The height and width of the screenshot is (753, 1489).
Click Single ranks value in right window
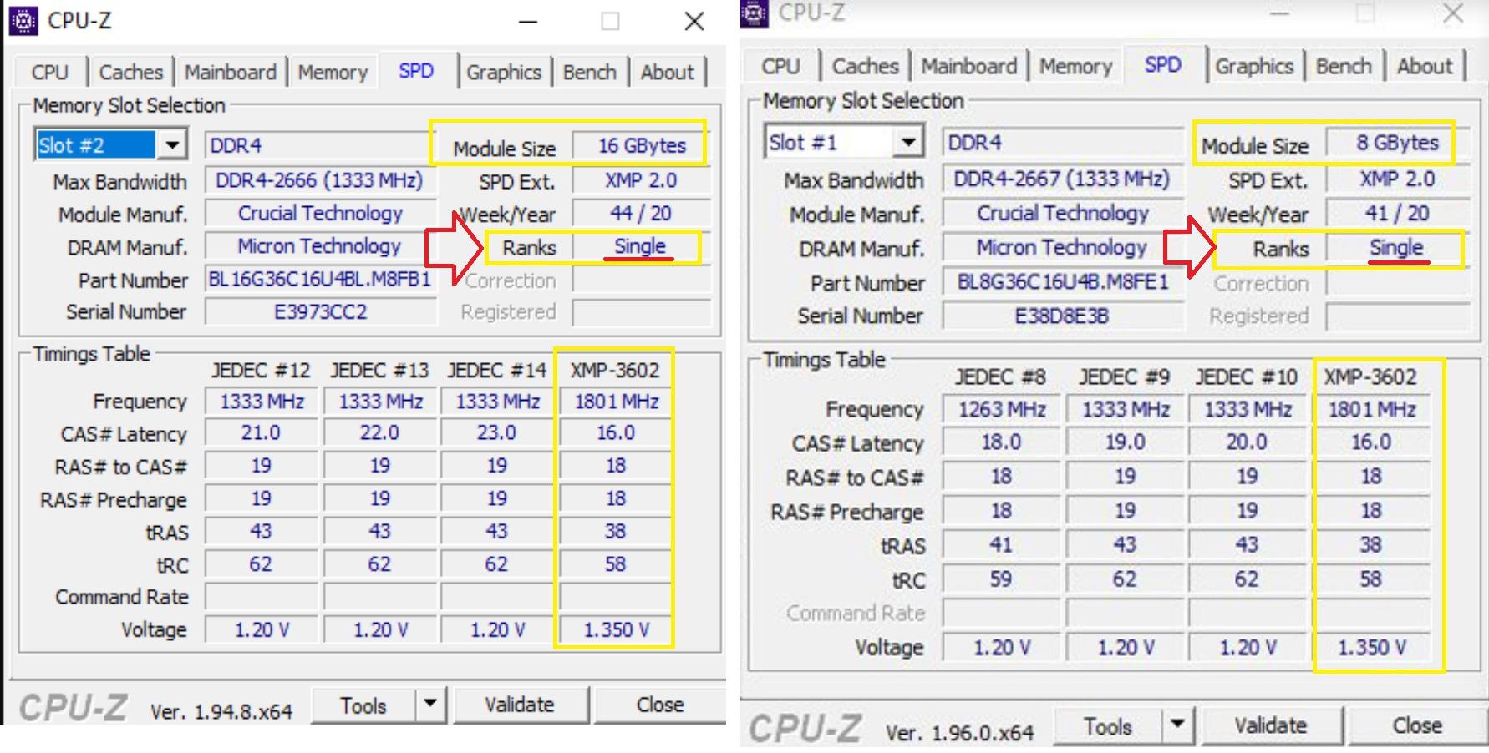click(1396, 249)
